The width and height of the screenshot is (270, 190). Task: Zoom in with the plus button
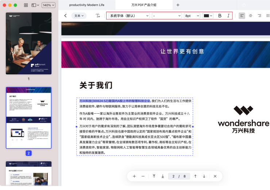(x=134, y=176)
